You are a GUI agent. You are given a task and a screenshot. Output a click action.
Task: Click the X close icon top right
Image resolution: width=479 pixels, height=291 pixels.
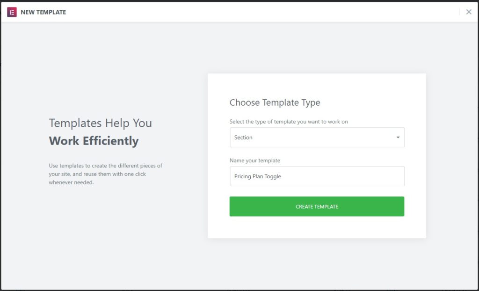coord(469,12)
